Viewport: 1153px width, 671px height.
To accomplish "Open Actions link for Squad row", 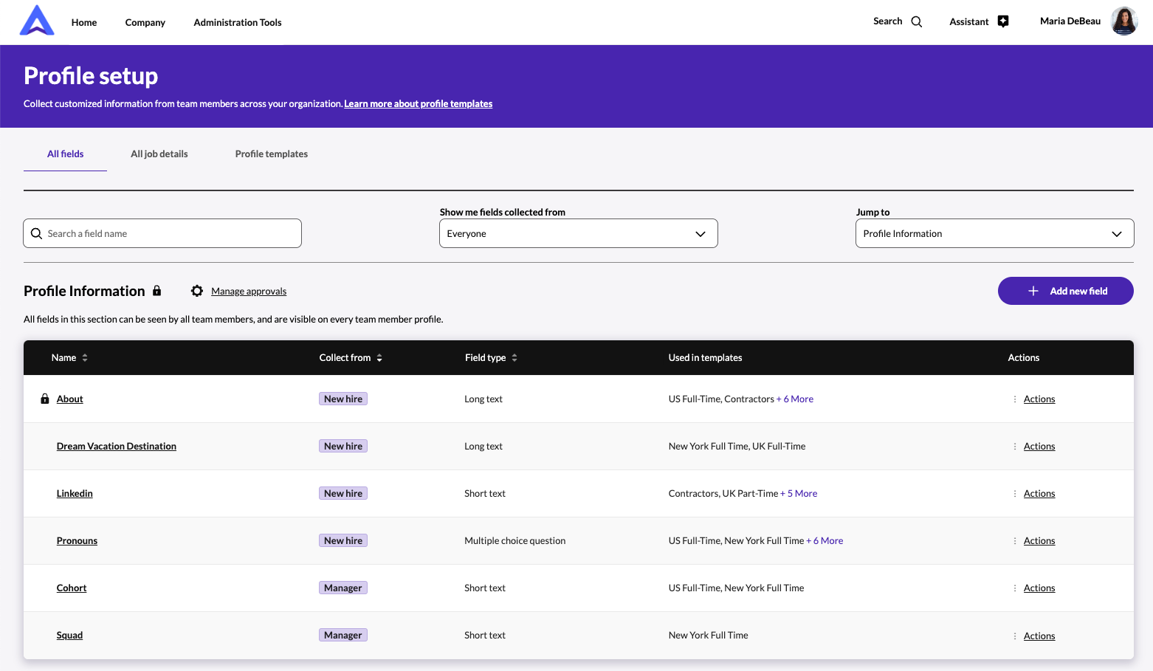I will [x=1039, y=636].
